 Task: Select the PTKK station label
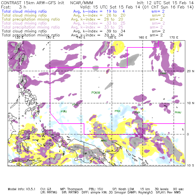point(118,111)
